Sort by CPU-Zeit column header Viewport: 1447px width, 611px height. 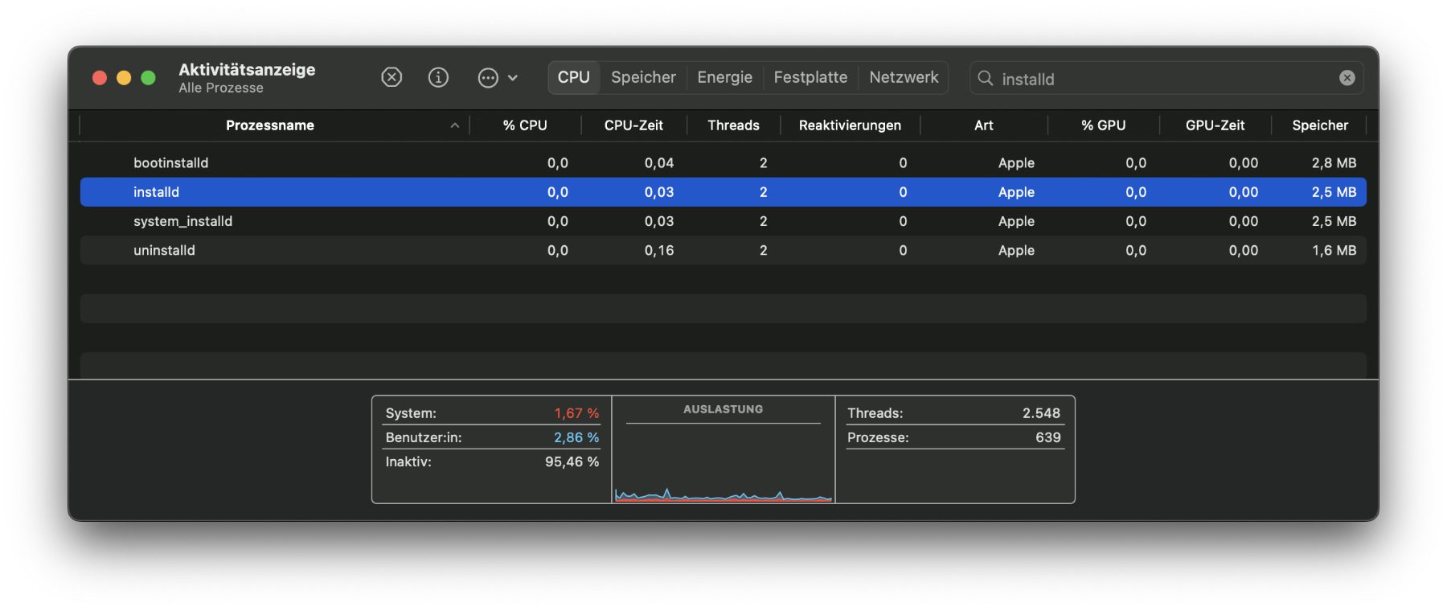pyautogui.click(x=633, y=125)
